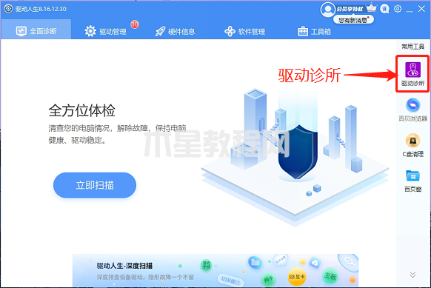
Task: Click the 全方位体检 heading
Action: (x=81, y=110)
